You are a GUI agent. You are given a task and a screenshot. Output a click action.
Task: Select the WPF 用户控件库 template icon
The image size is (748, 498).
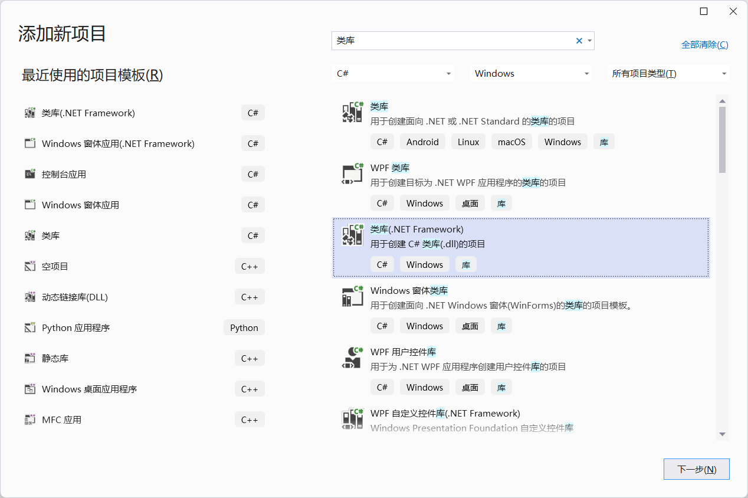tap(352, 357)
